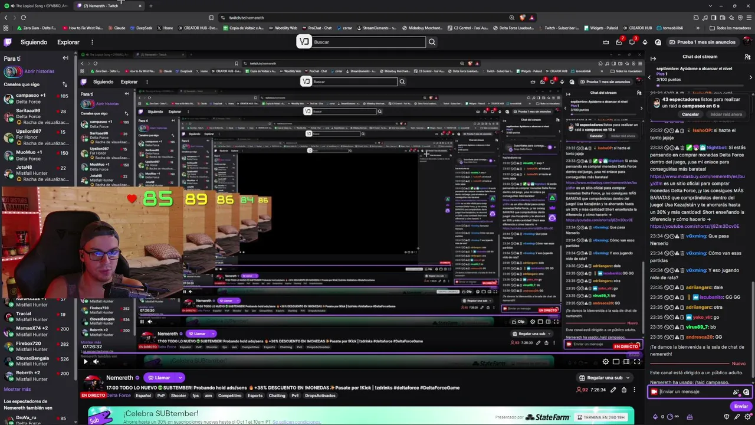Expand followed list with Mostrar más

coord(17,390)
